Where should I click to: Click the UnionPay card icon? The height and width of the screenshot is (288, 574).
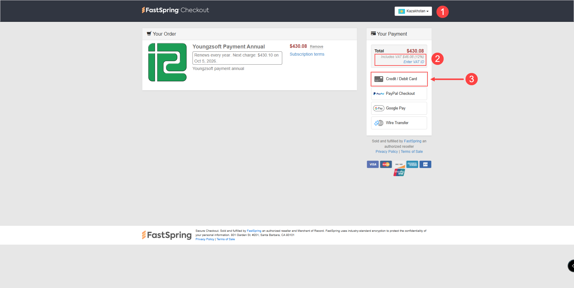tap(399, 172)
